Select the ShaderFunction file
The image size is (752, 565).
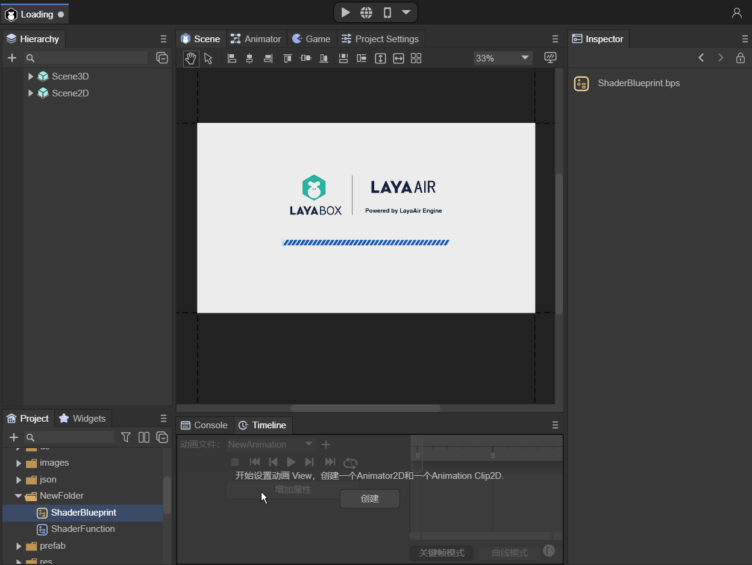pyautogui.click(x=83, y=529)
